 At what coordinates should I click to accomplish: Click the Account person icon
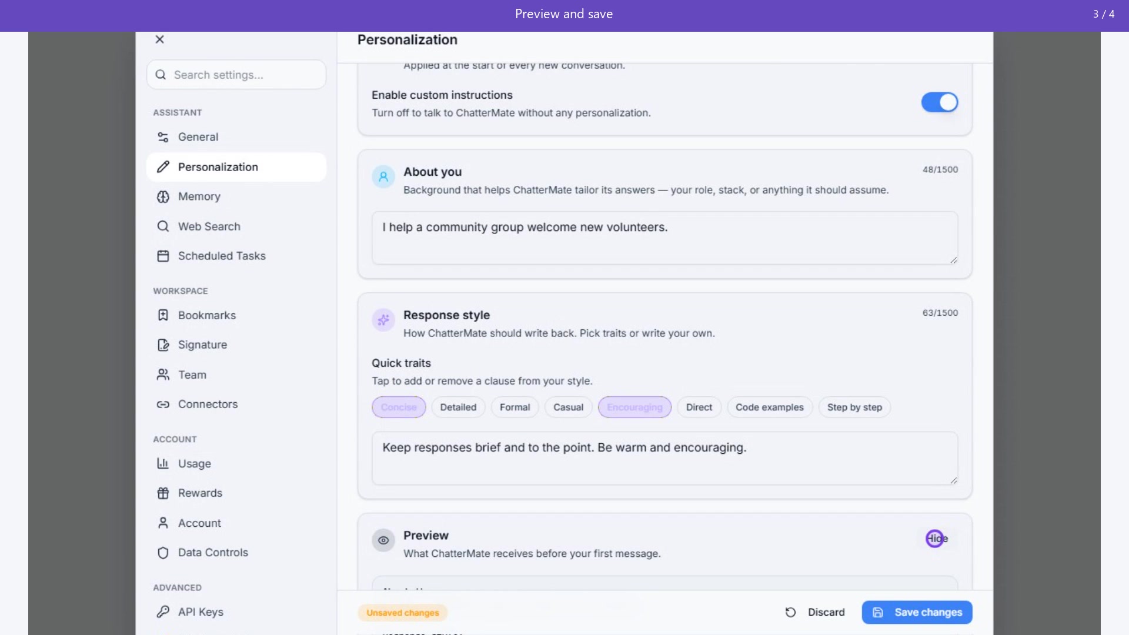pyautogui.click(x=163, y=523)
